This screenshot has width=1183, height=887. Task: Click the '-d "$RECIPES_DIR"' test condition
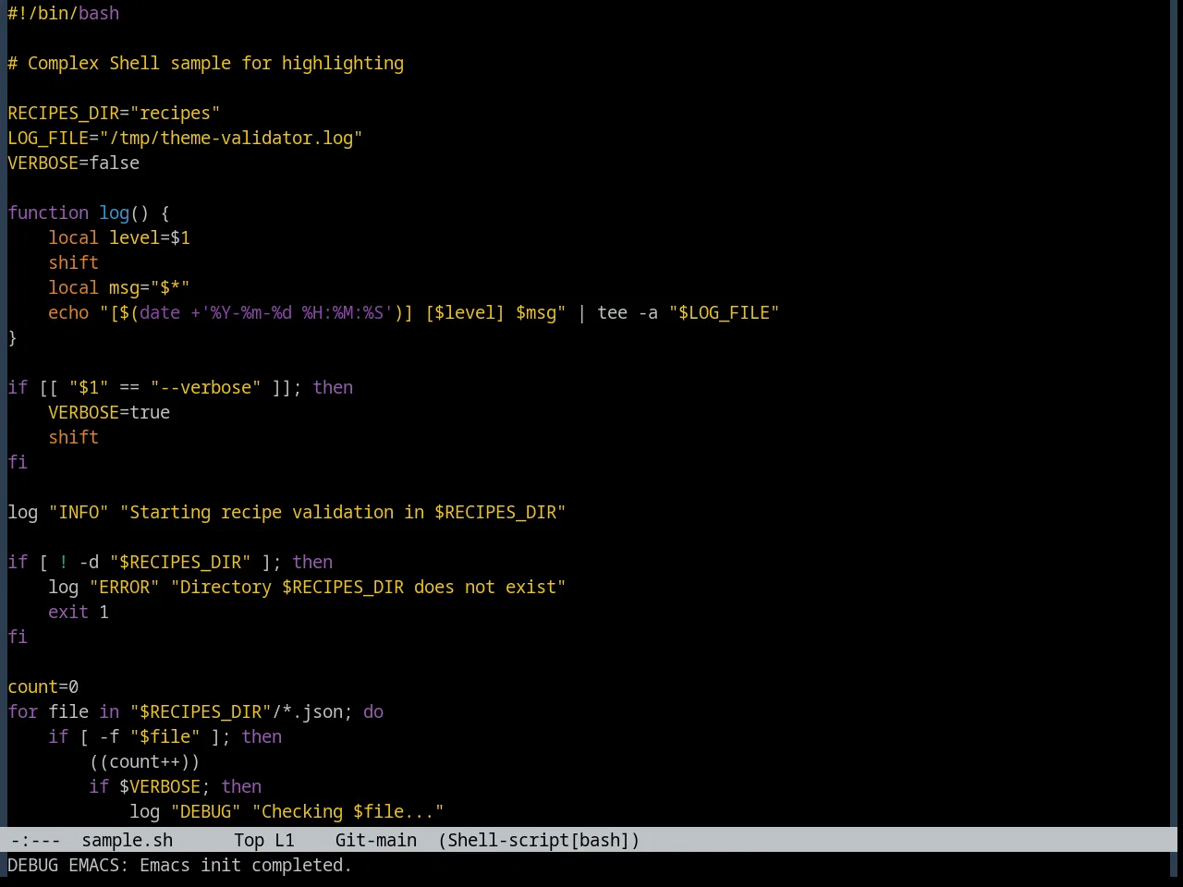click(165, 562)
